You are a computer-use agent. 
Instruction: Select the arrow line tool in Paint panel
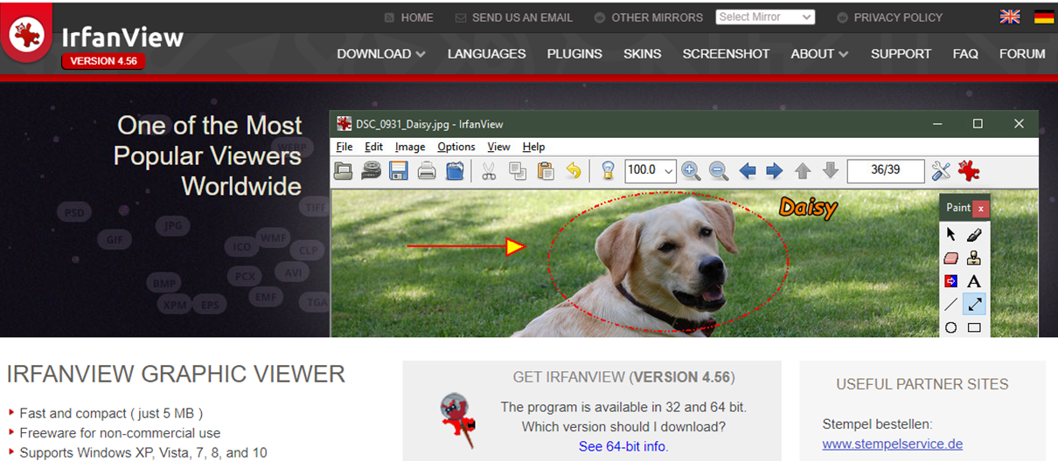974,305
